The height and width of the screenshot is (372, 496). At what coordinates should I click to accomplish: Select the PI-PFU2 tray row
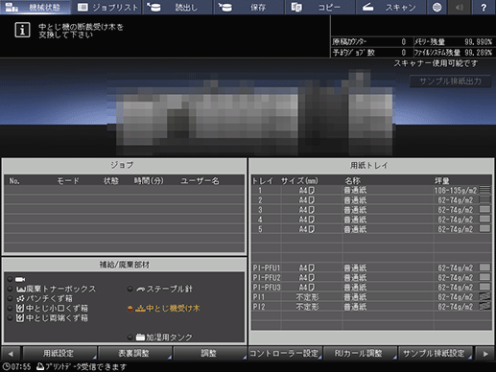click(371, 277)
